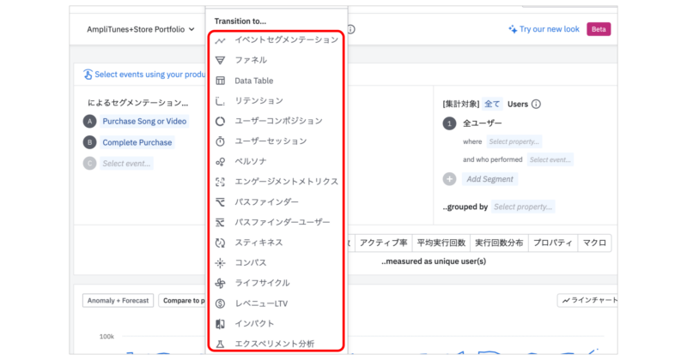Click the エクスペリメント分析 flask icon
The width and height of the screenshot is (687, 360).
click(221, 344)
